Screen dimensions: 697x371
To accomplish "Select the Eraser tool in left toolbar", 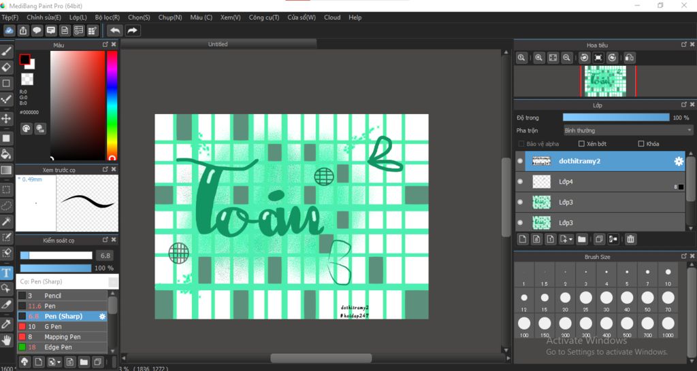I will coord(6,67).
